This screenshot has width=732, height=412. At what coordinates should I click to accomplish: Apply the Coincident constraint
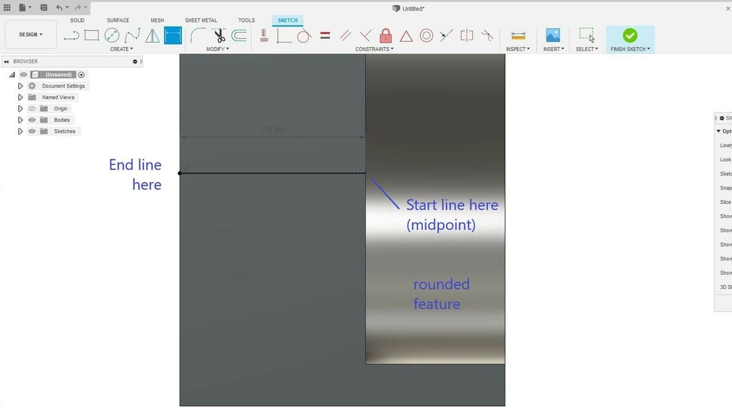click(284, 35)
